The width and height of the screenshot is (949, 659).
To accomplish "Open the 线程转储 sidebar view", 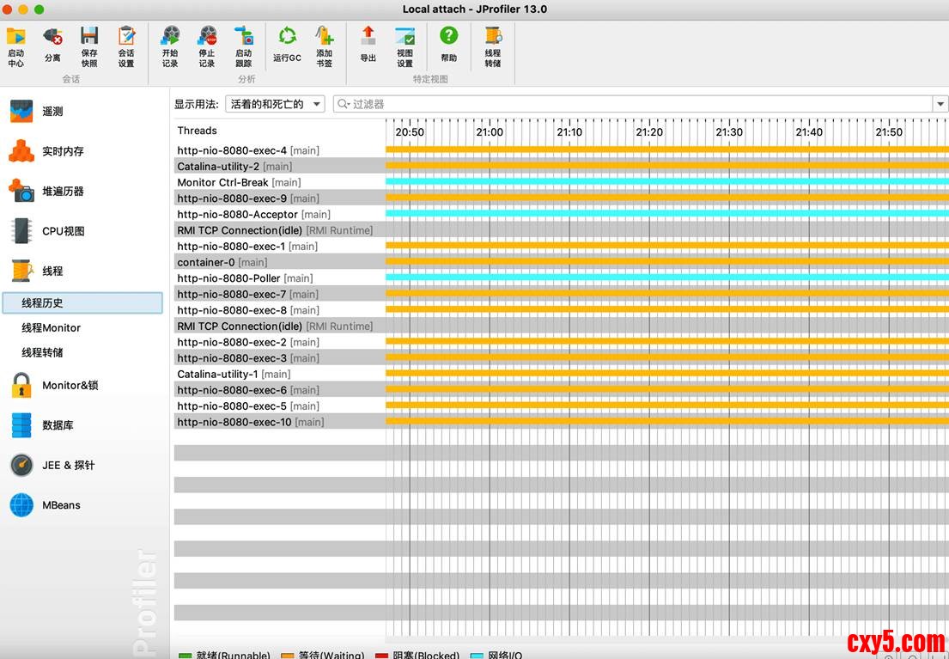I will (42, 352).
